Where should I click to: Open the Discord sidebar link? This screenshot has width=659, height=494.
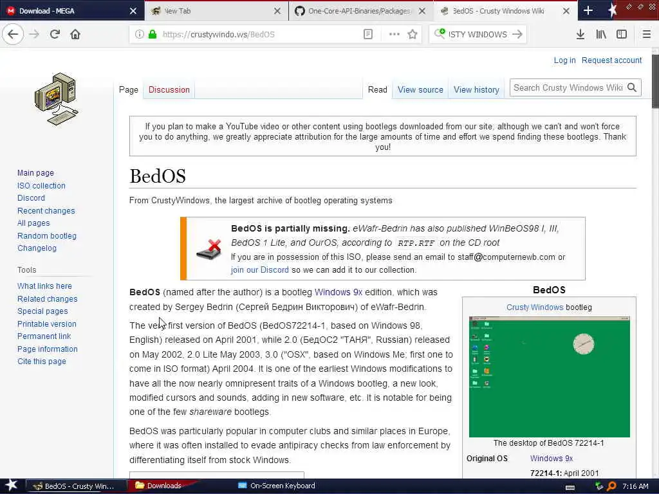(x=31, y=198)
